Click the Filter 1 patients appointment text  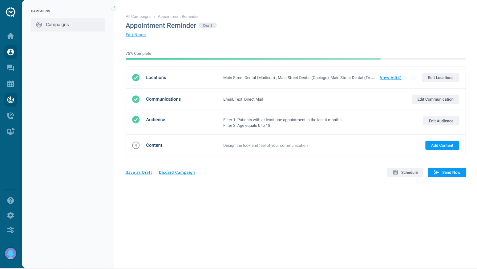coord(282,120)
